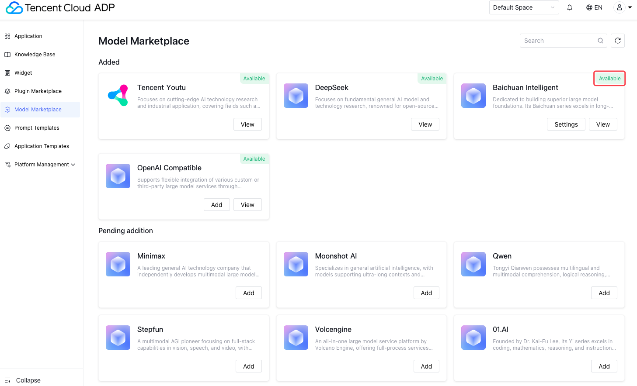Focus the model Search field
Viewport: 637px width, 386px height.
tap(564, 41)
